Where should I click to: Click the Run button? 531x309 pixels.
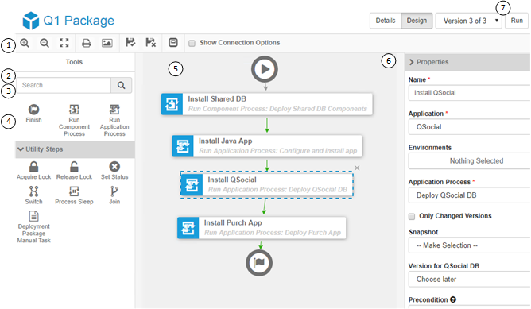[517, 21]
